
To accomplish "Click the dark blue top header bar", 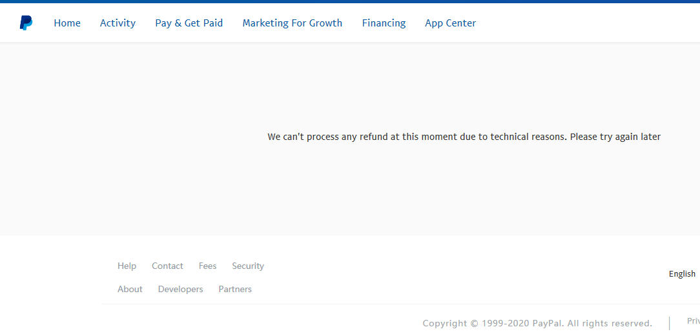I will [x=350, y=1].
